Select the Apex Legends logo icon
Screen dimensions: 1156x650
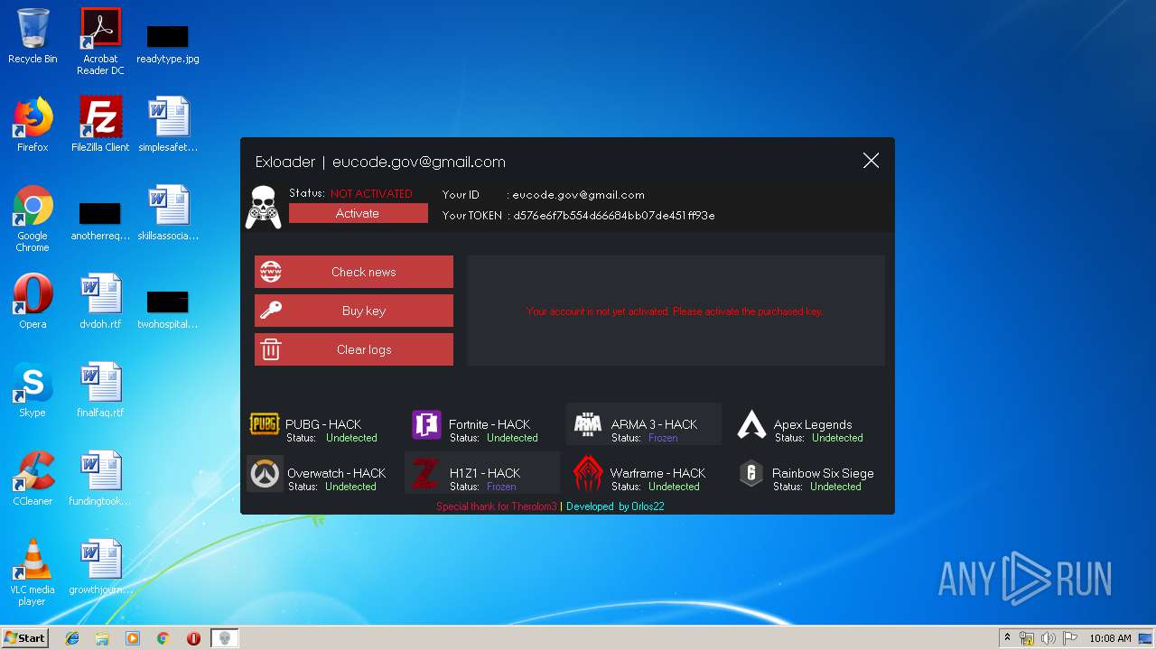coord(751,424)
